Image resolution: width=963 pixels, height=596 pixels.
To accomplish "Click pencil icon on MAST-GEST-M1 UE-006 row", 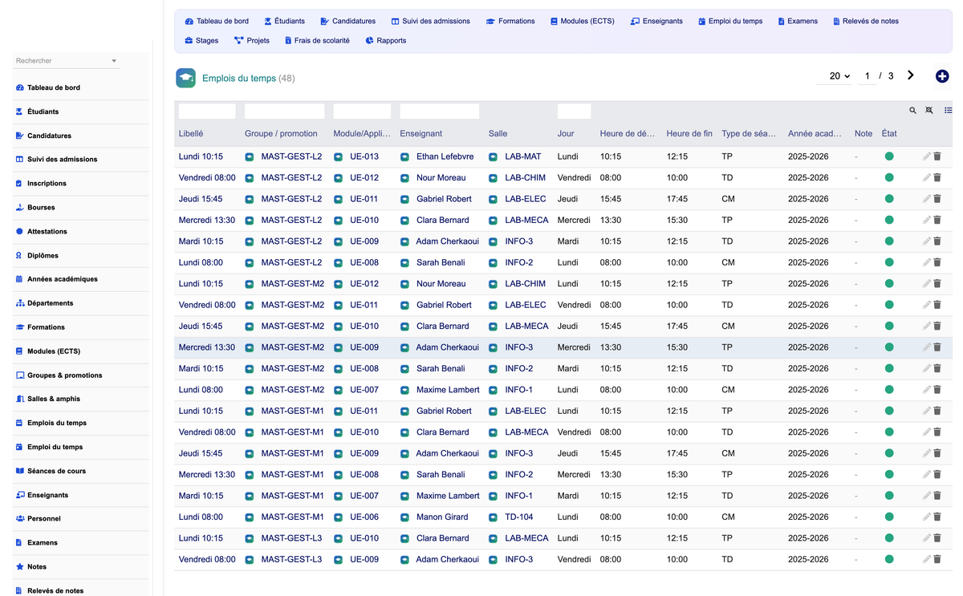I will (x=927, y=517).
